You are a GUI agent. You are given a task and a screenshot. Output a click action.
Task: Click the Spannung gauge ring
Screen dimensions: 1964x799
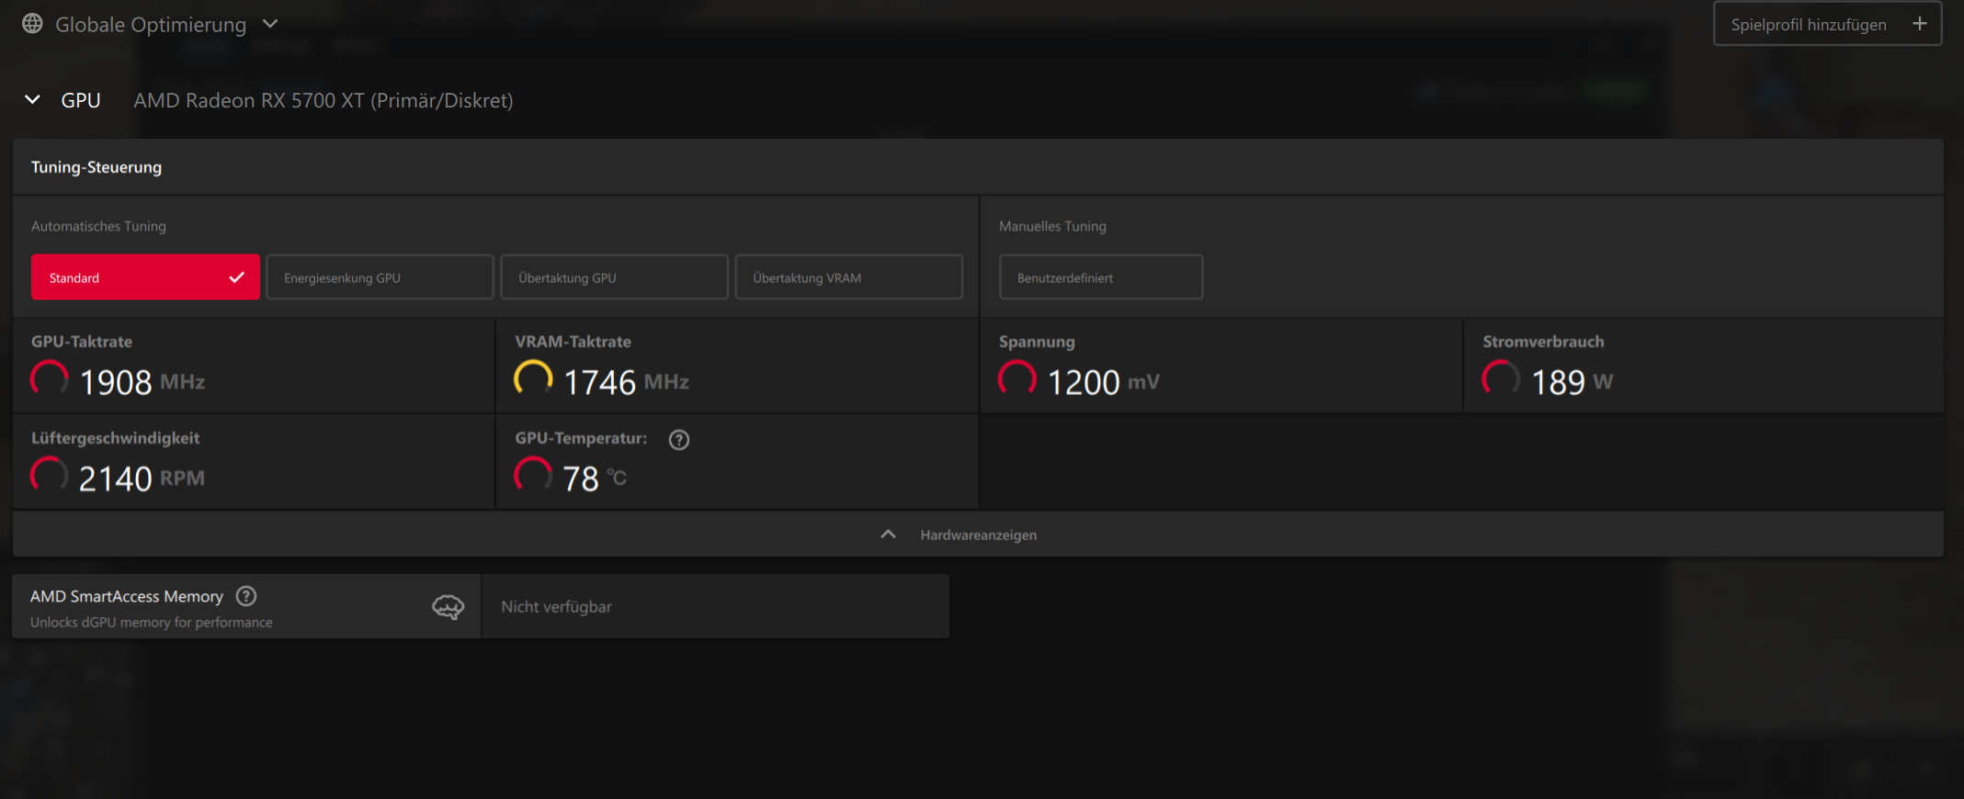pos(1017,379)
